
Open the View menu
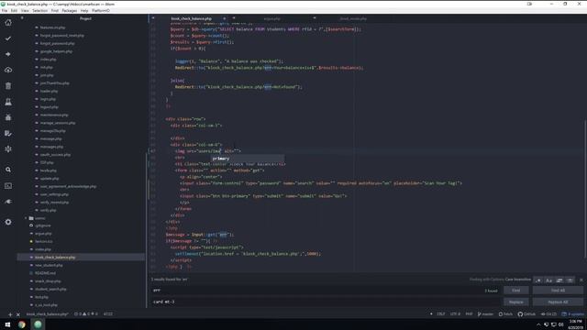coord(25,10)
